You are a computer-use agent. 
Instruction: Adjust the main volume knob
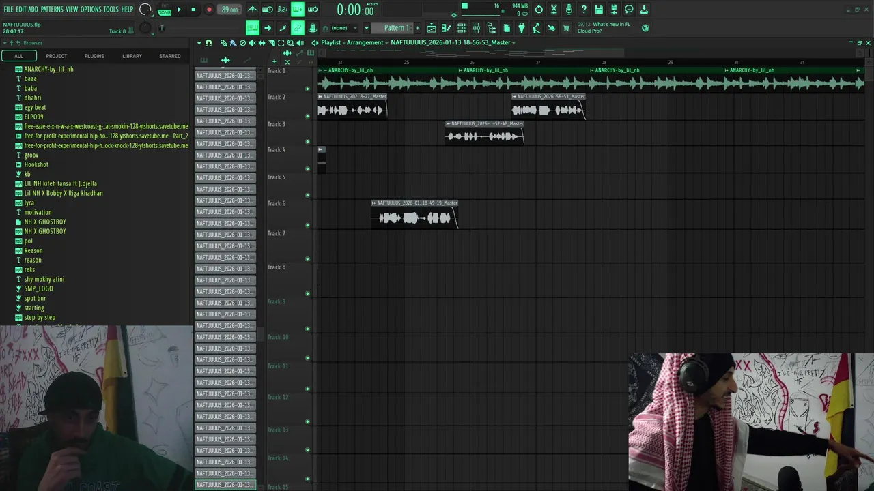coord(145,10)
